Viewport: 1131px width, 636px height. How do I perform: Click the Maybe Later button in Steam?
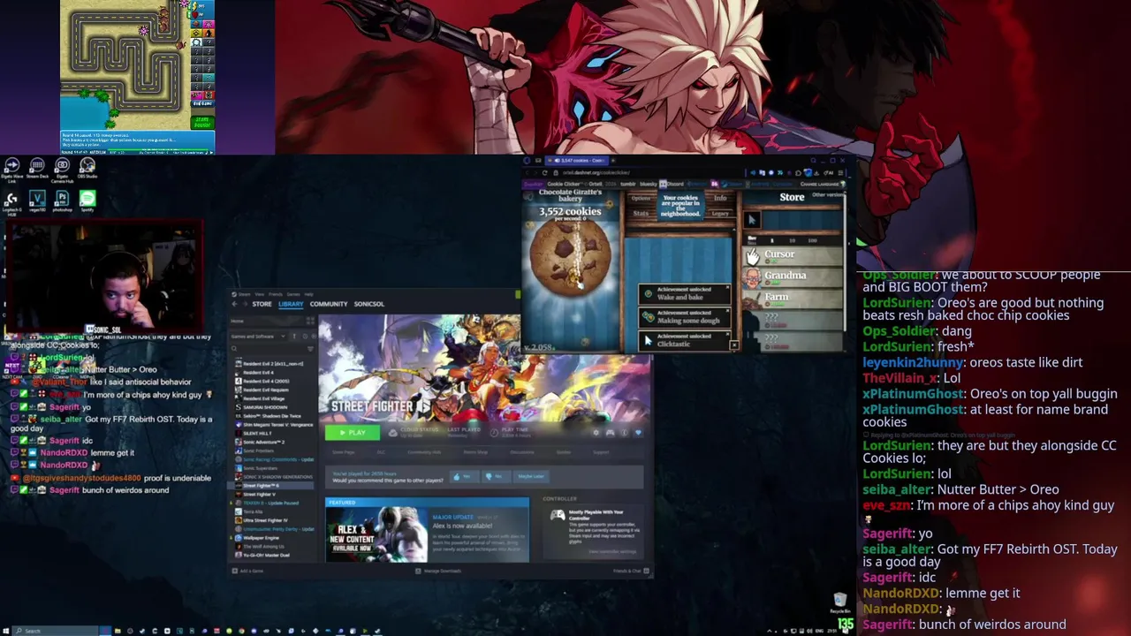530,476
